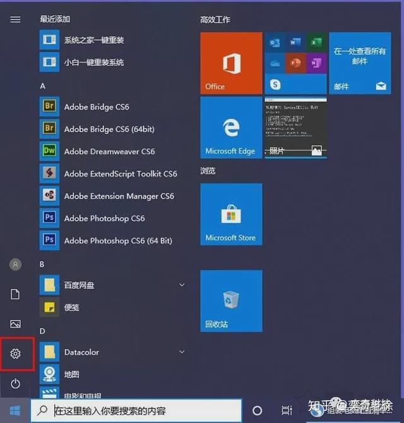The height and width of the screenshot is (423, 404).
Task: Open Adobe ExtendScript Toolkit CS6 icon
Action: (49, 173)
